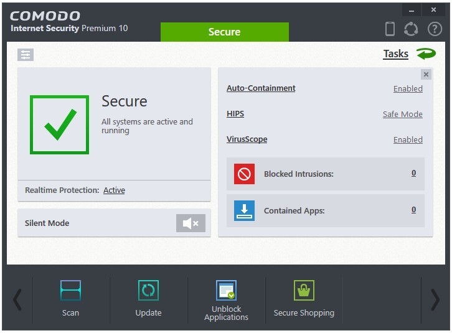Open the Unblock Applications icon
452x333 pixels.
(x=226, y=290)
